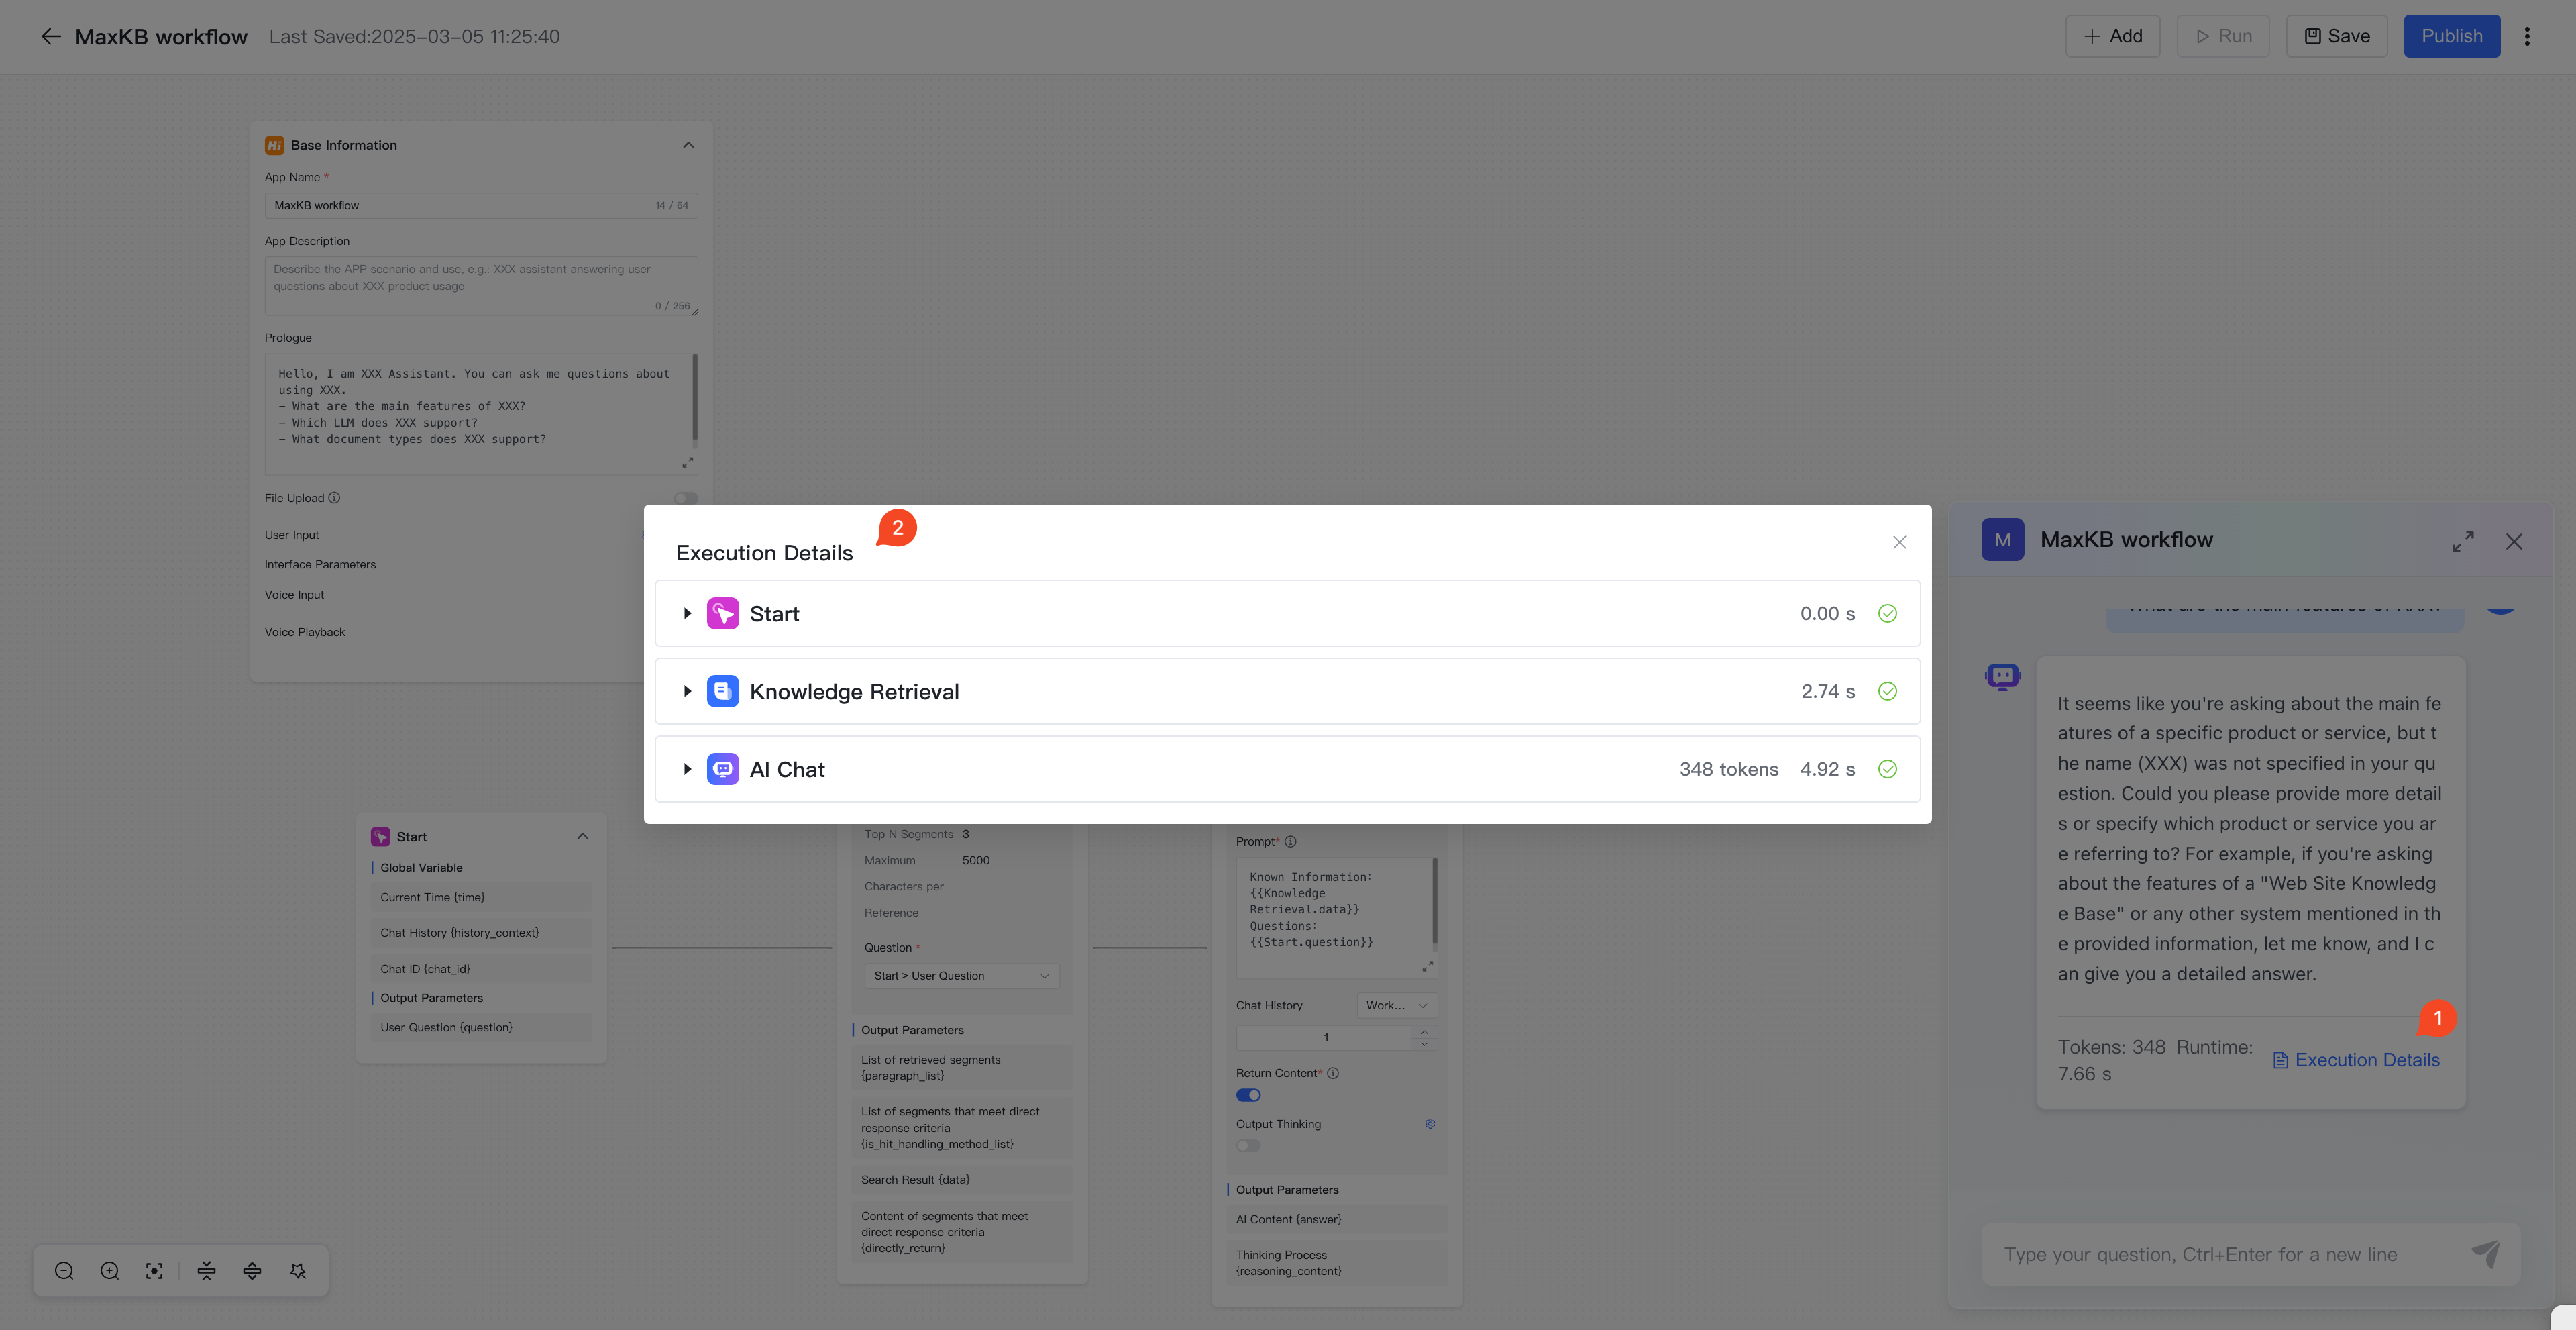Click the M avatar in chat panel header
This screenshot has height=1330, width=2576.
2002,540
